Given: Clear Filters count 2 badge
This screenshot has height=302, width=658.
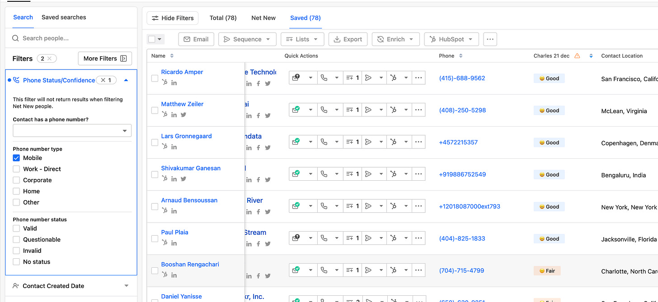Looking at the screenshot, I should pos(49,59).
